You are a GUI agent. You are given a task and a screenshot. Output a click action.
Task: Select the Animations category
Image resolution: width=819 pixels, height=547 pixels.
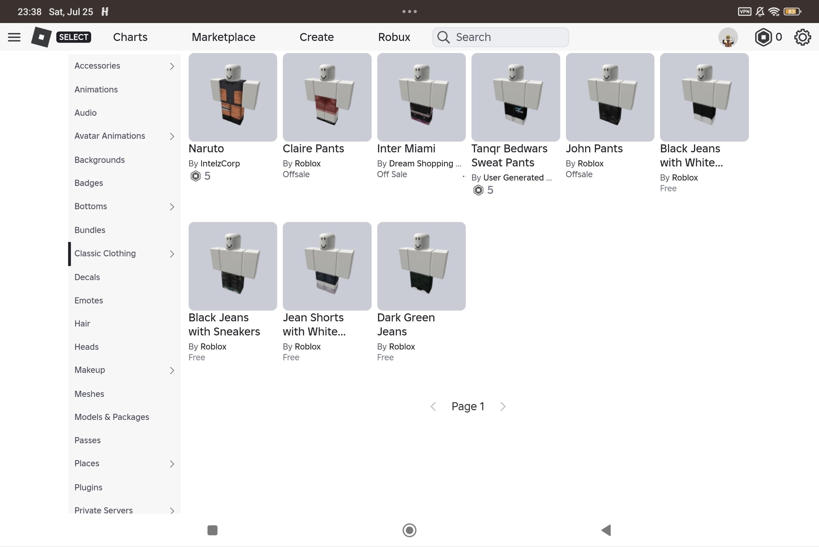[96, 89]
